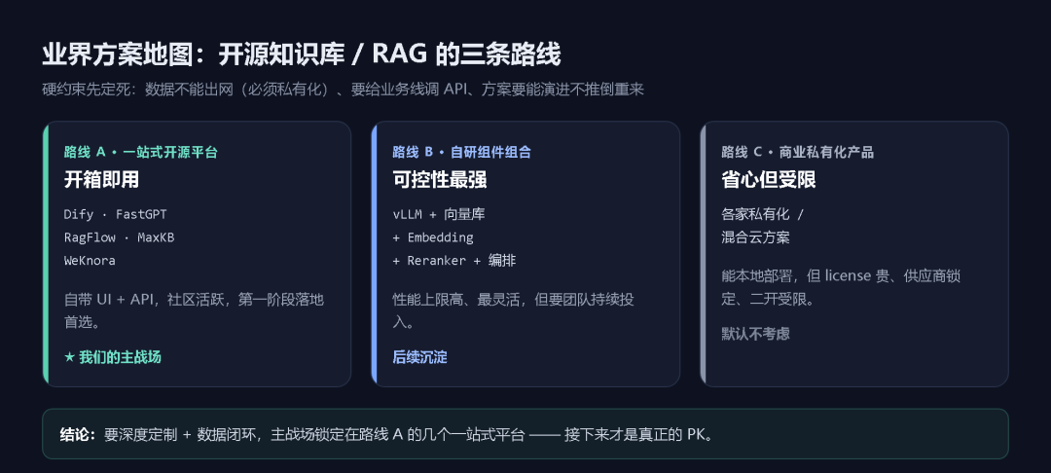
Task: Click the vLLM + 向量库 line
Action: pyautogui.click(x=439, y=214)
